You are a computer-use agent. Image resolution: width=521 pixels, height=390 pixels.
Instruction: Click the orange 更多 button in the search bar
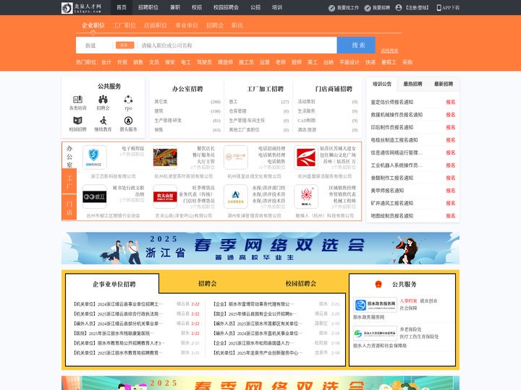click(125, 45)
